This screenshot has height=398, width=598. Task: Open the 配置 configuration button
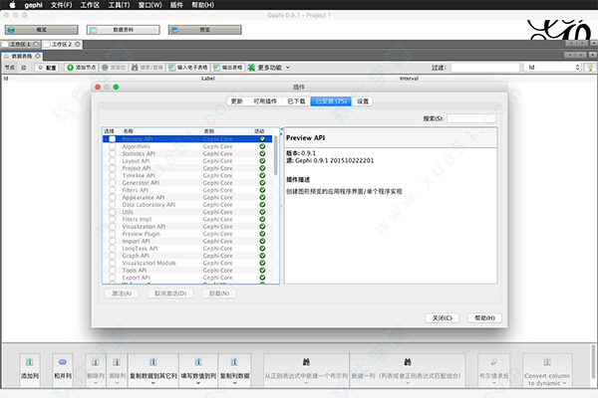[x=47, y=68]
